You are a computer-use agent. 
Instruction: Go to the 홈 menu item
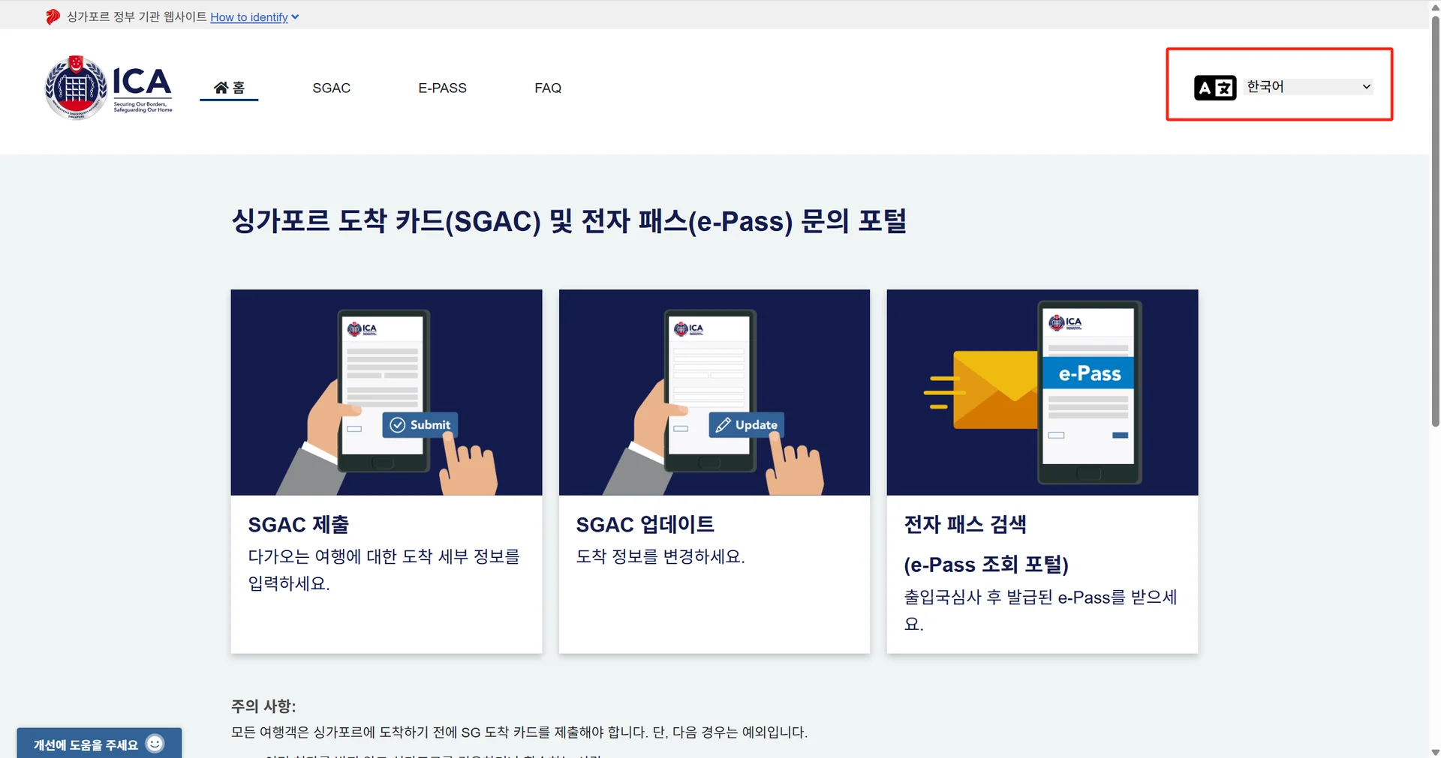tap(229, 88)
